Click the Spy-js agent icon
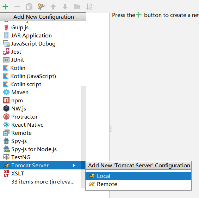 pos(6,141)
